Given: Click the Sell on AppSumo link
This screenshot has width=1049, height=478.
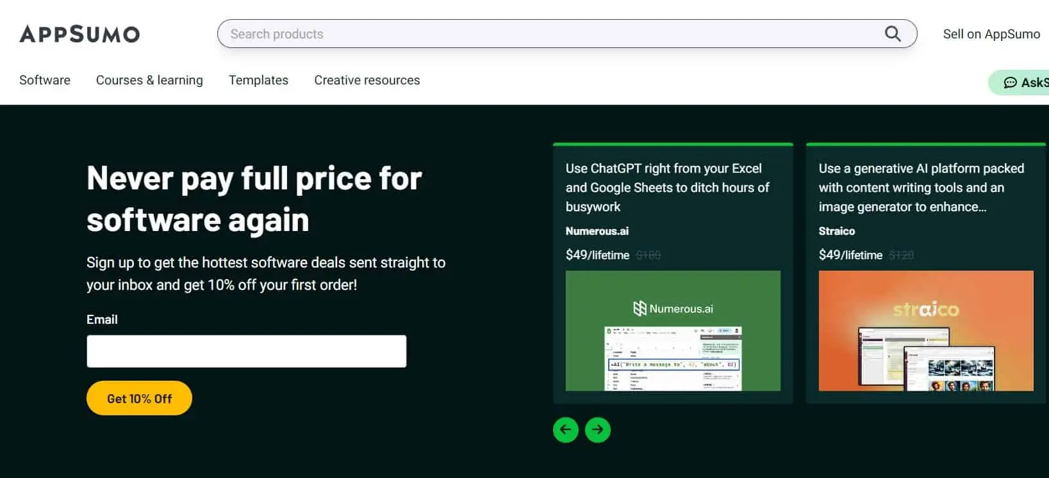Looking at the screenshot, I should pos(991,34).
